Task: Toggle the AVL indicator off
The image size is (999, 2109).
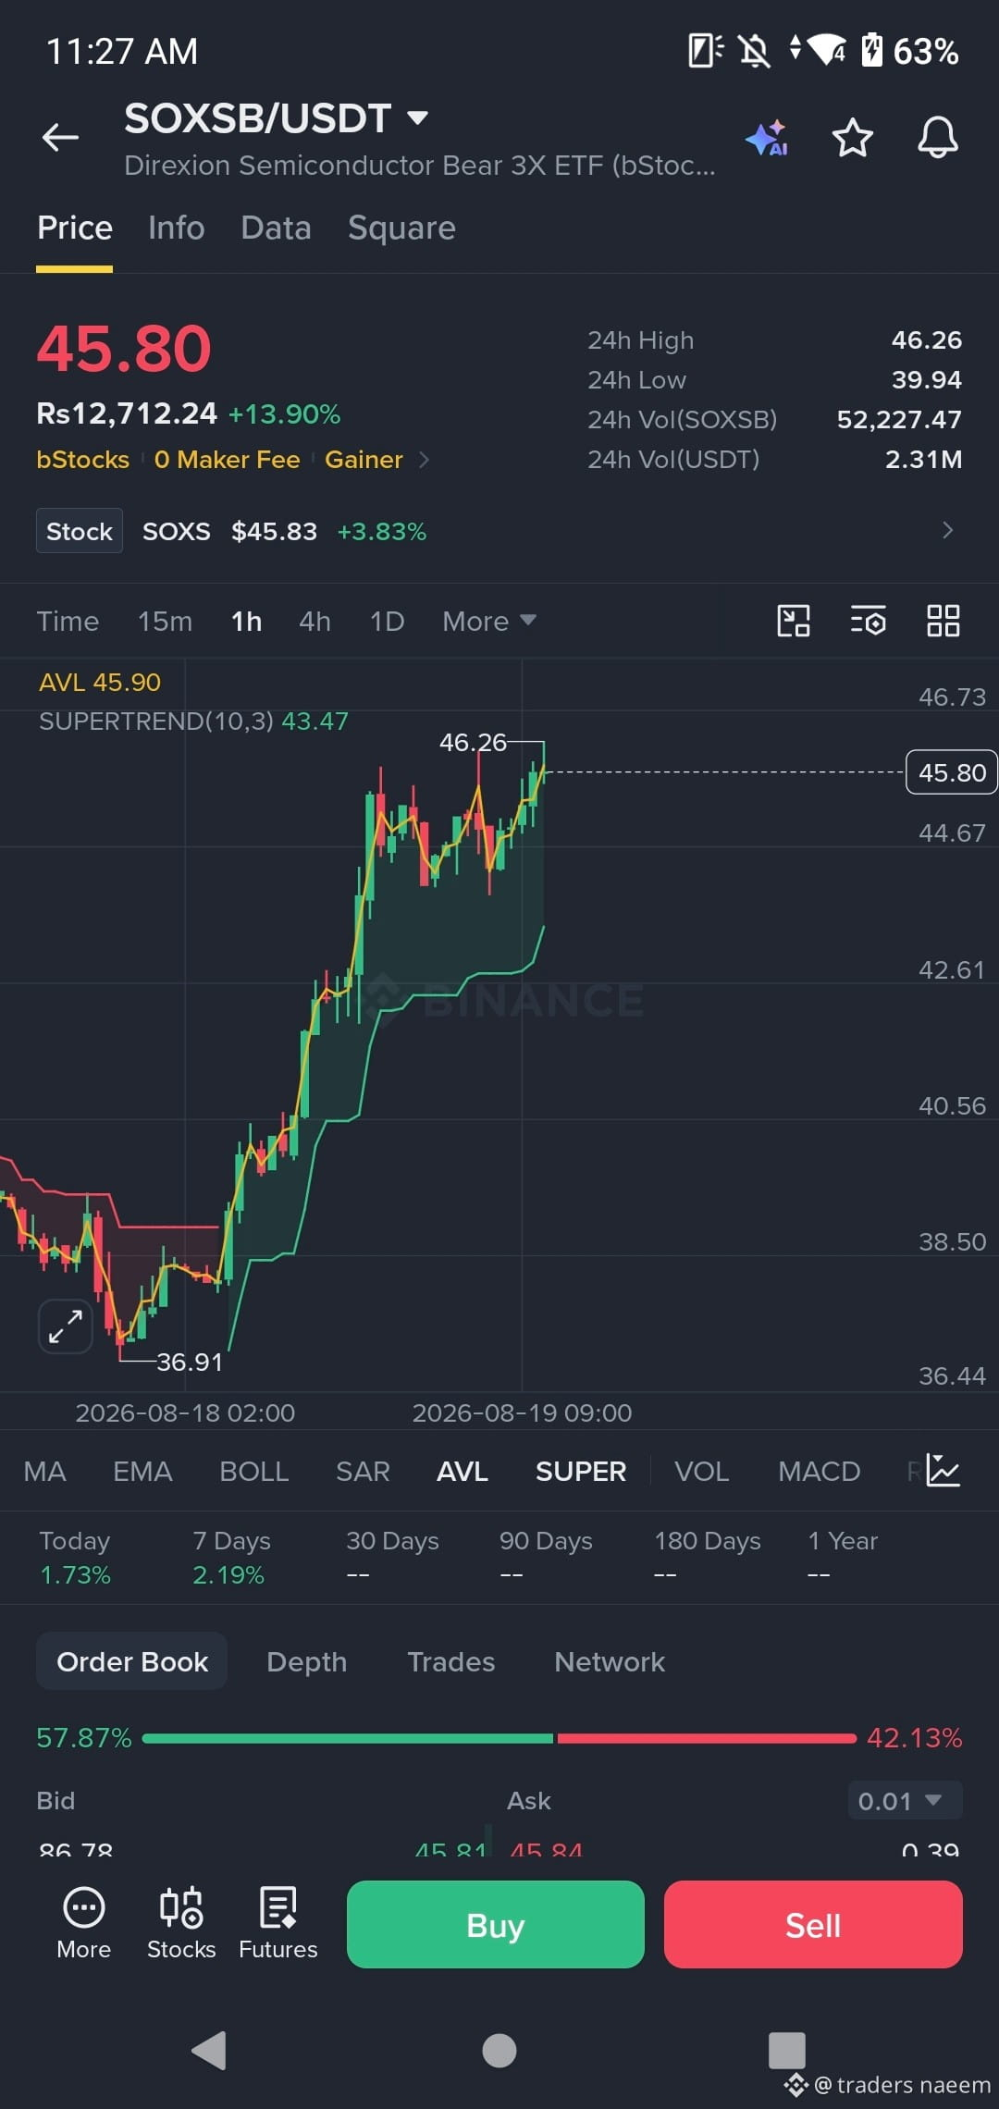Action: [462, 1471]
